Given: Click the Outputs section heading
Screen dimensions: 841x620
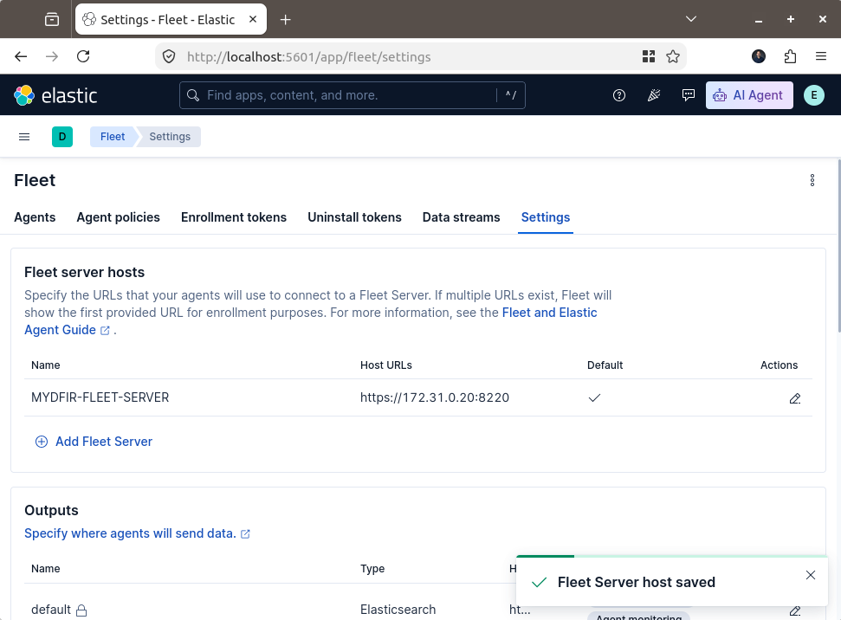Looking at the screenshot, I should click(51, 511).
